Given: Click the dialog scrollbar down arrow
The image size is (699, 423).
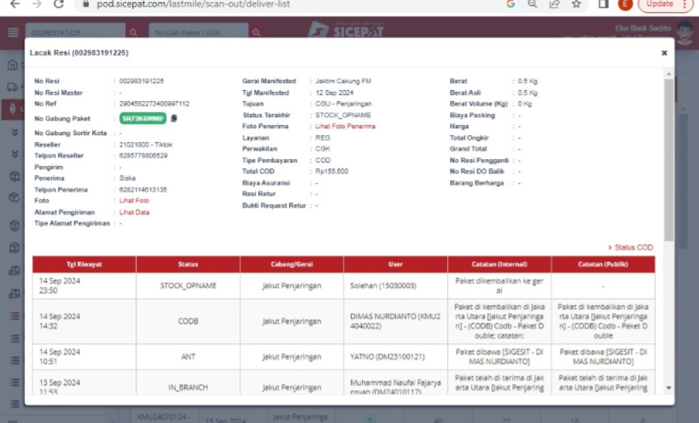Looking at the screenshot, I should coord(668,388).
